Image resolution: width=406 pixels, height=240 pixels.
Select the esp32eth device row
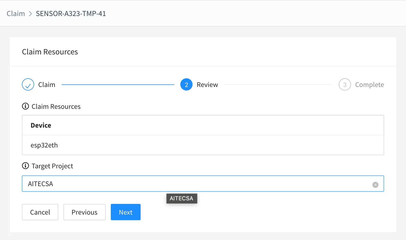(x=203, y=145)
